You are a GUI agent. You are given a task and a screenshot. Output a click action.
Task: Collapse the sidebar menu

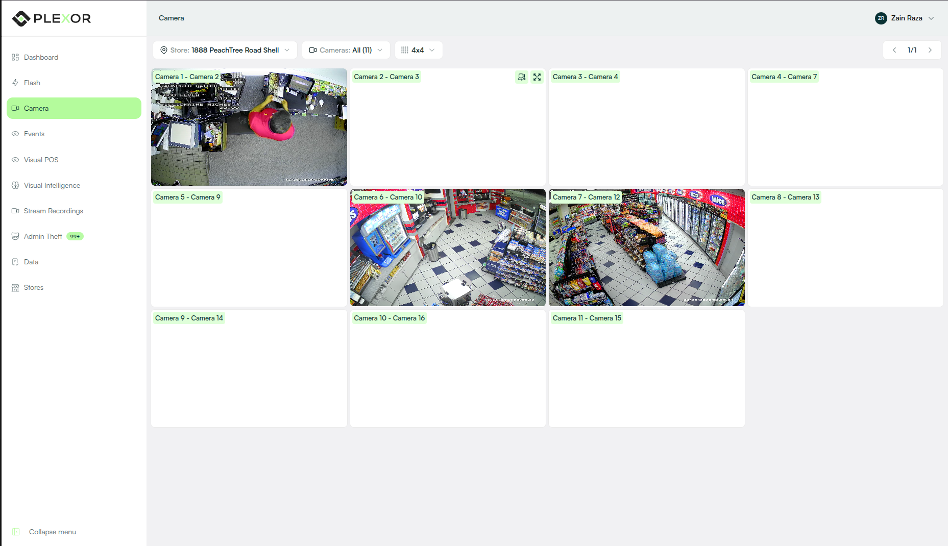tap(44, 532)
